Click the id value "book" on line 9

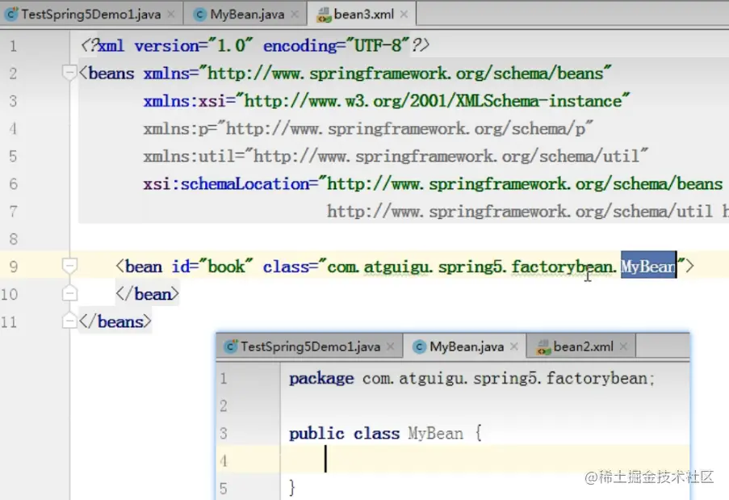[x=226, y=267]
